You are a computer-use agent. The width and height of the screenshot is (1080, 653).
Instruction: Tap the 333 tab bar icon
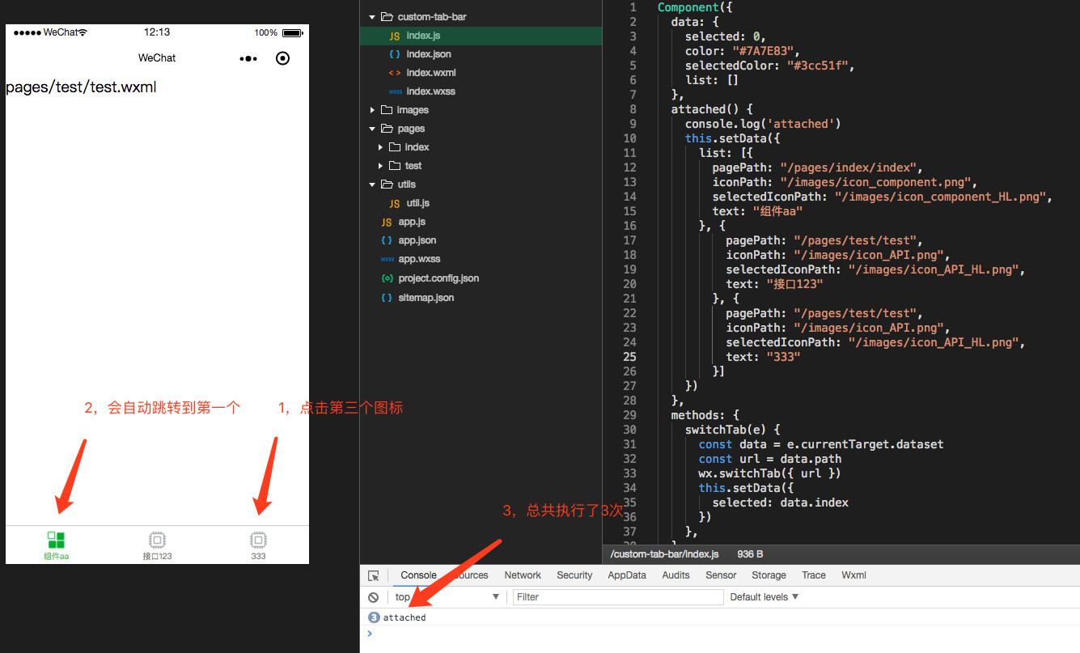(x=258, y=540)
